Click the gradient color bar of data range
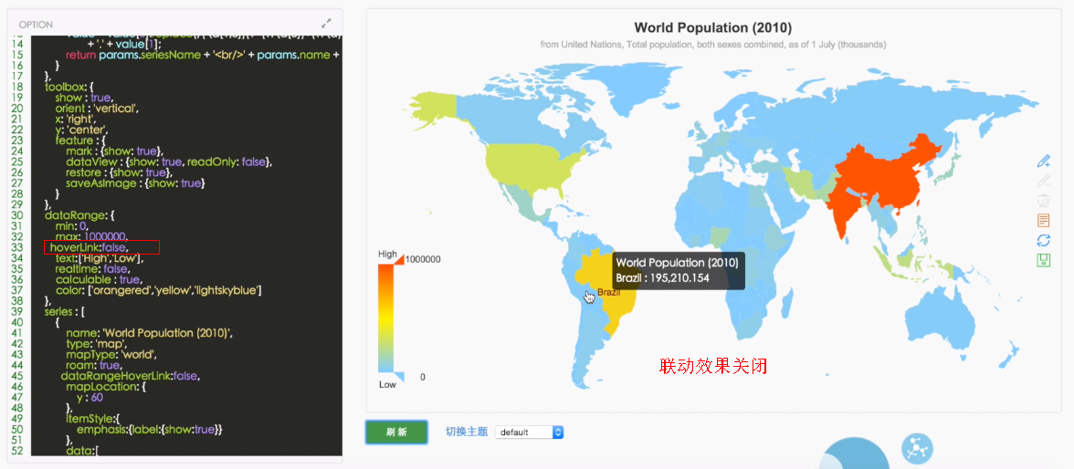Viewport: 1074px width, 469px height. [x=385, y=318]
